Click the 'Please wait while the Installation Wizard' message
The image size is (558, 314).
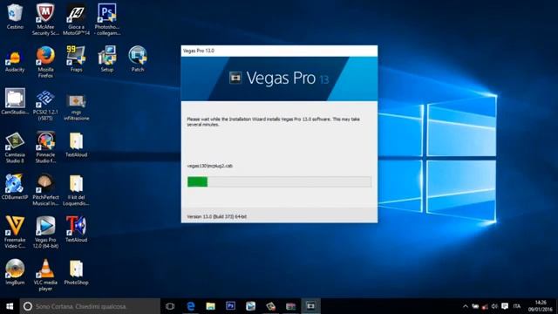pyautogui.click(x=273, y=122)
